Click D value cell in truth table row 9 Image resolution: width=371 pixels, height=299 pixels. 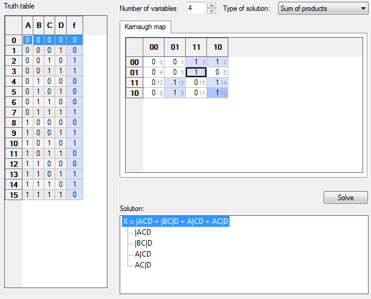pos(61,133)
